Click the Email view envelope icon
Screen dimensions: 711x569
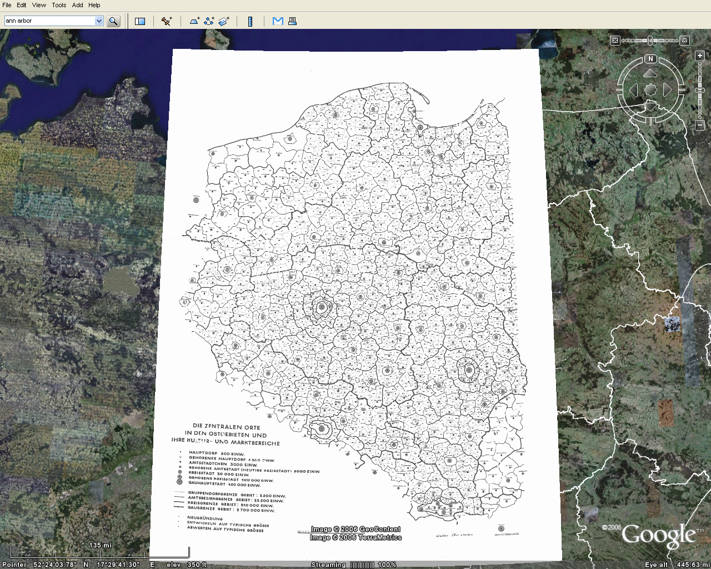pos(278,21)
